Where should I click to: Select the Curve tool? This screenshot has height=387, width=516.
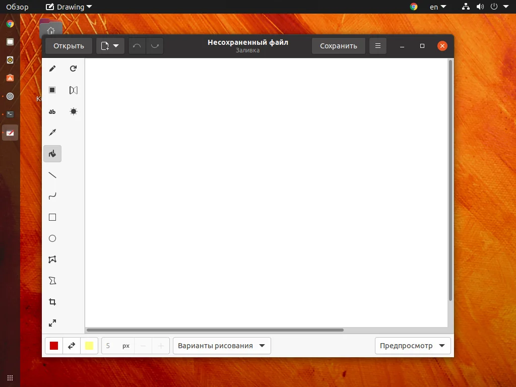coord(52,196)
